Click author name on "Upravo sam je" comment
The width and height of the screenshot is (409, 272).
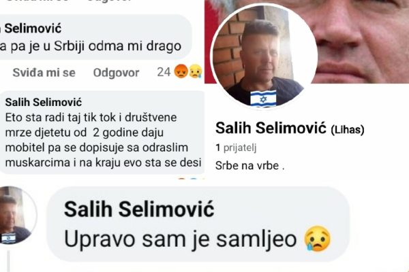pyautogui.click(x=139, y=209)
